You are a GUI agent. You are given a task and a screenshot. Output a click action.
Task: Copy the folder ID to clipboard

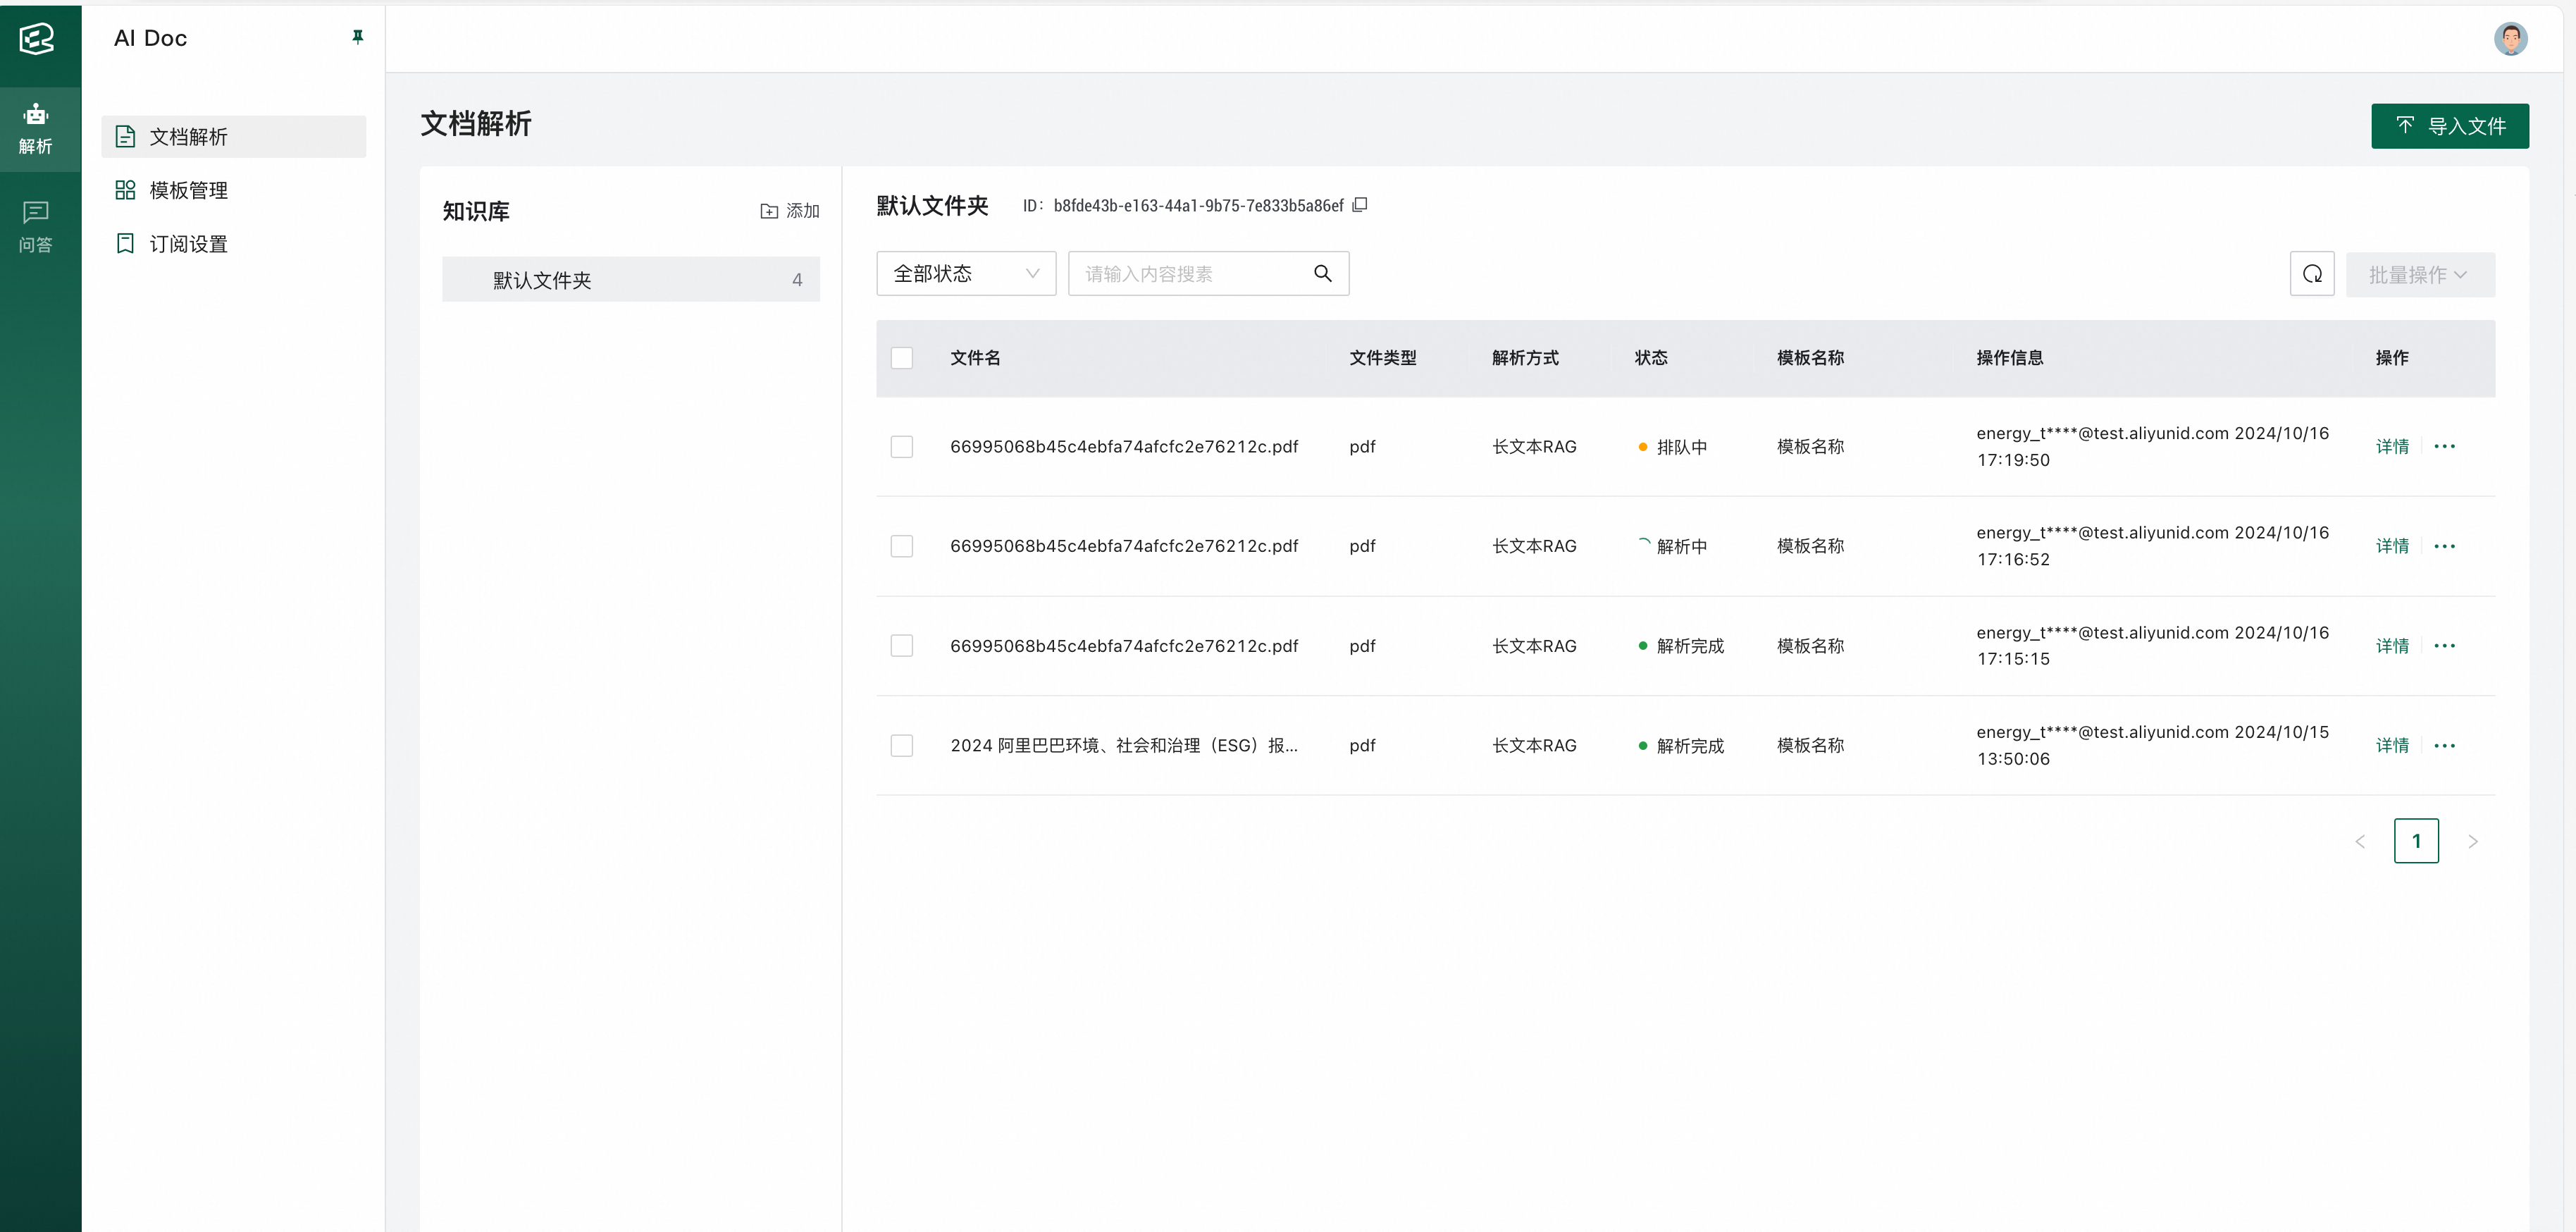click(1360, 205)
